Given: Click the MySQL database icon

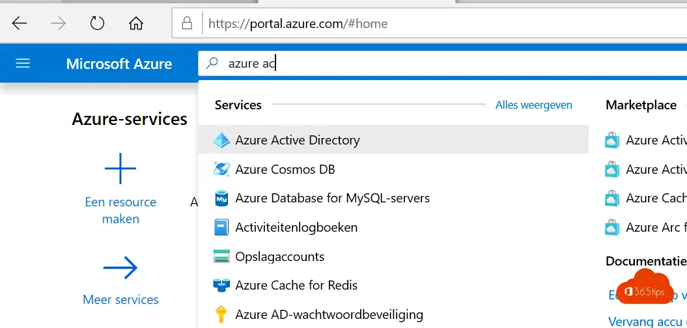Looking at the screenshot, I should pos(221,198).
